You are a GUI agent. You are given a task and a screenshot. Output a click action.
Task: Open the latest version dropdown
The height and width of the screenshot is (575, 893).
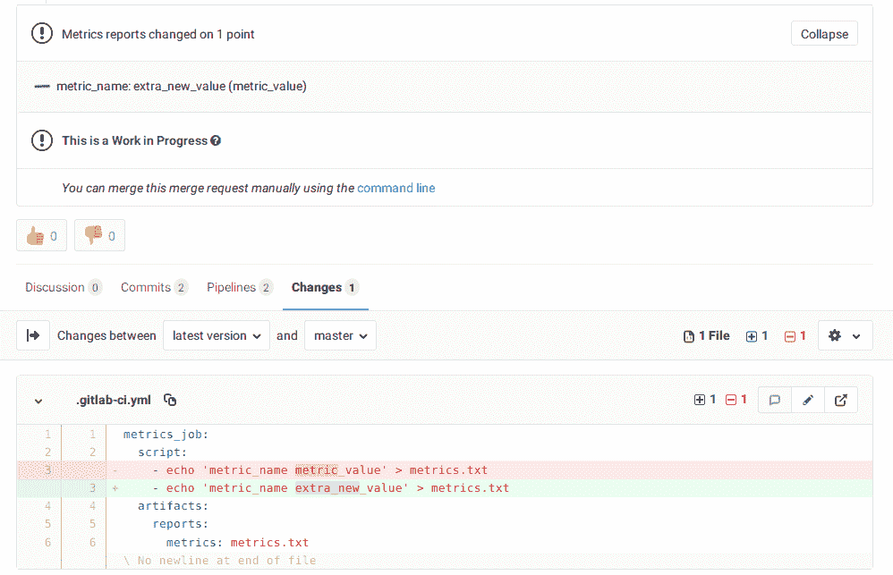pos(217,335)
